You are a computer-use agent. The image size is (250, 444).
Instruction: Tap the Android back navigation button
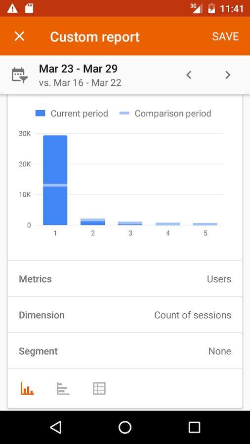click(x=55, y=427)
